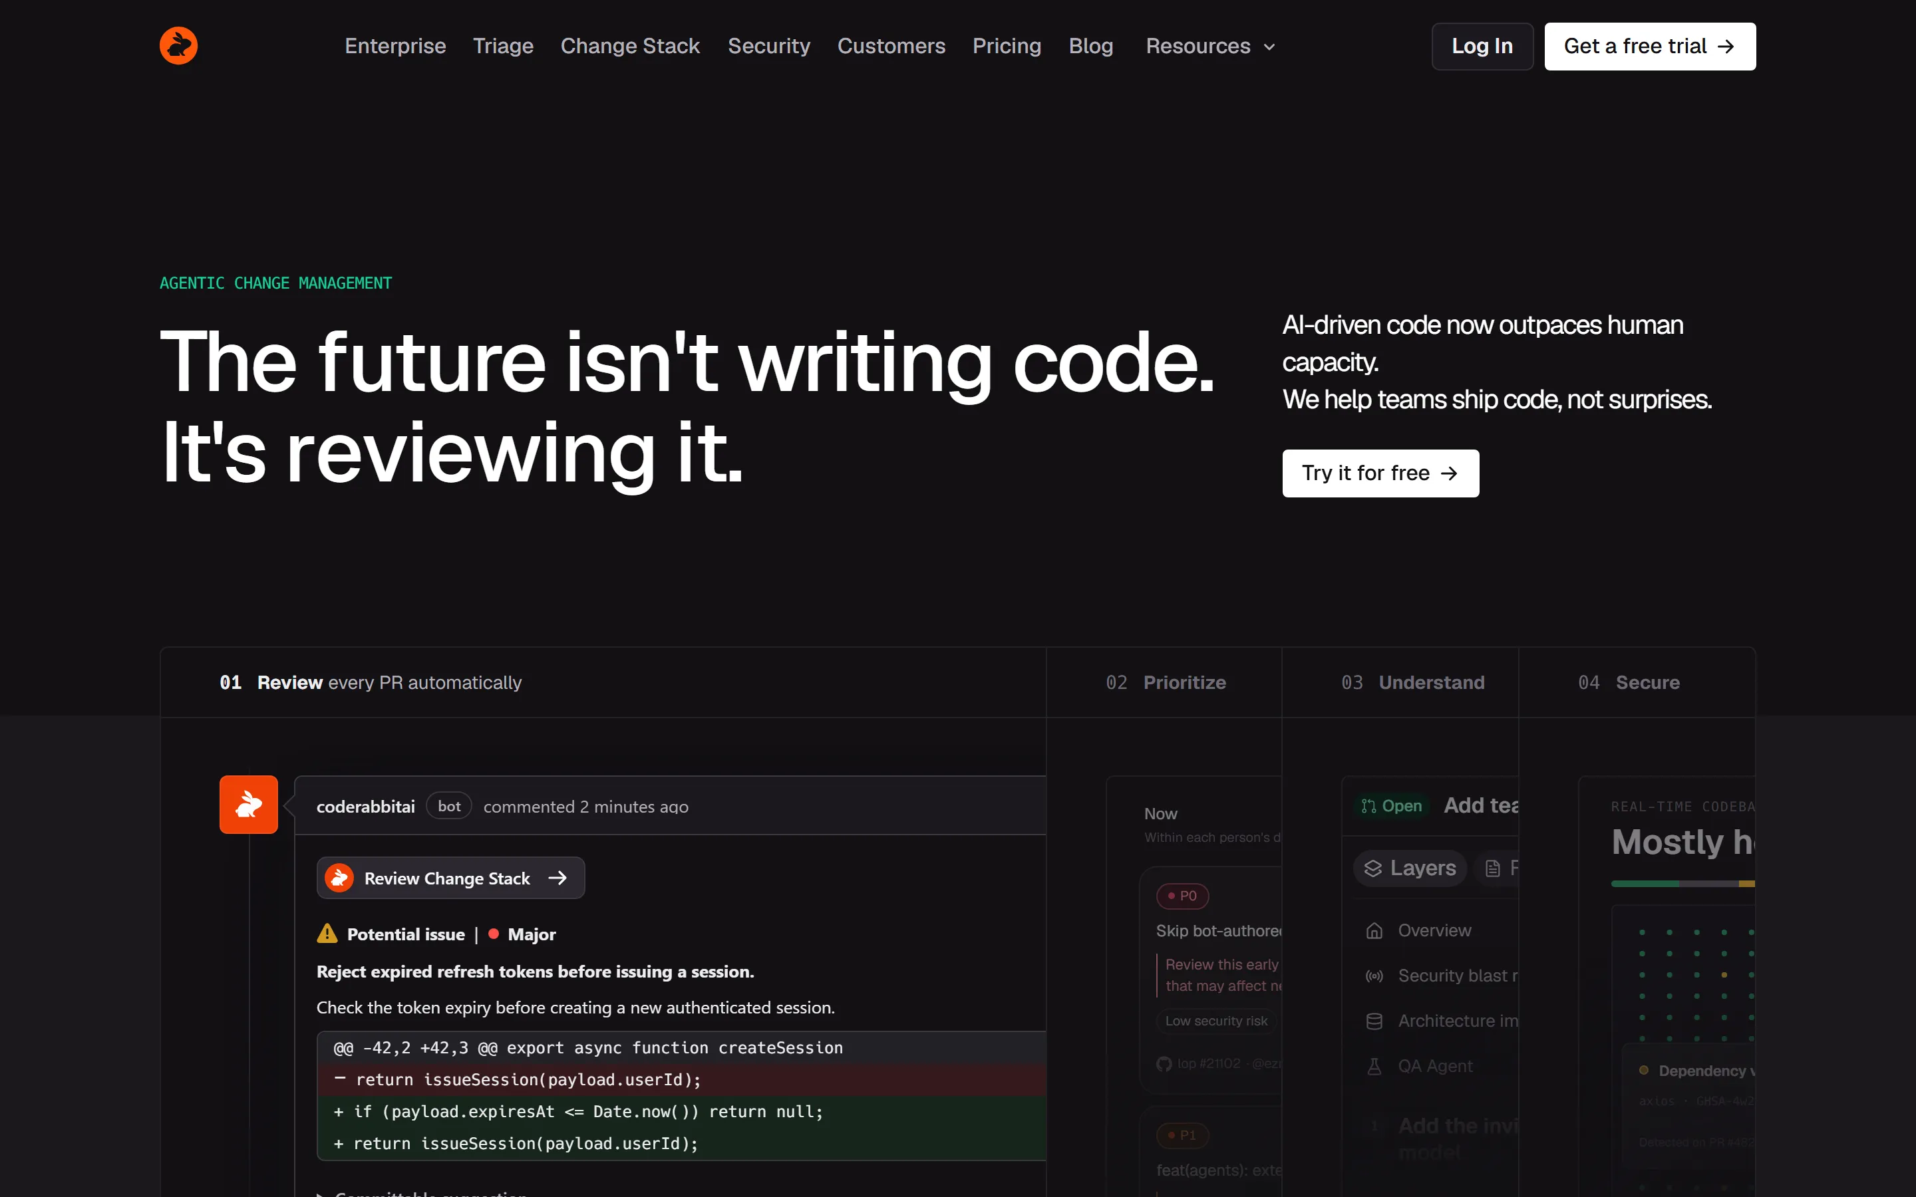The width and height of the screenshot is (1916, 1197).
Task: Click the Resources chevron arrow
Action: (1269, 47)
